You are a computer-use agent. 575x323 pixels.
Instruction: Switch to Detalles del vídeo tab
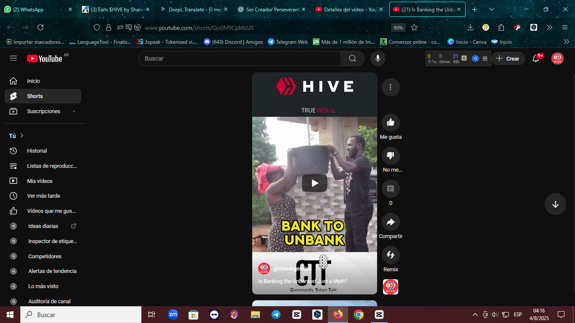(349, 9)
